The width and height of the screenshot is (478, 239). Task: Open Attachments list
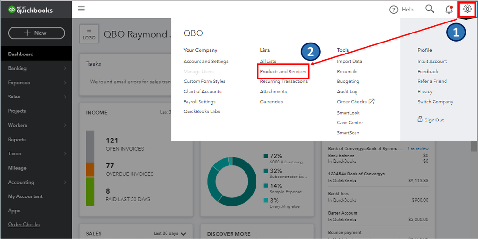pyautogui.click(x=273, y=91)
